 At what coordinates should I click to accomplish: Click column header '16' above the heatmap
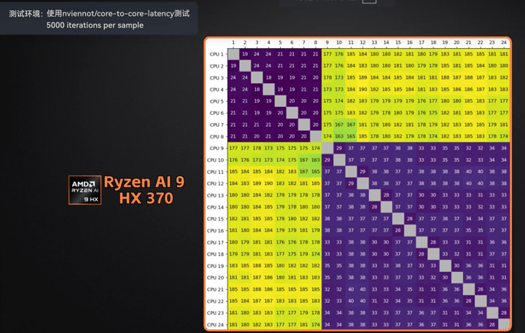(x=410, y=42)
